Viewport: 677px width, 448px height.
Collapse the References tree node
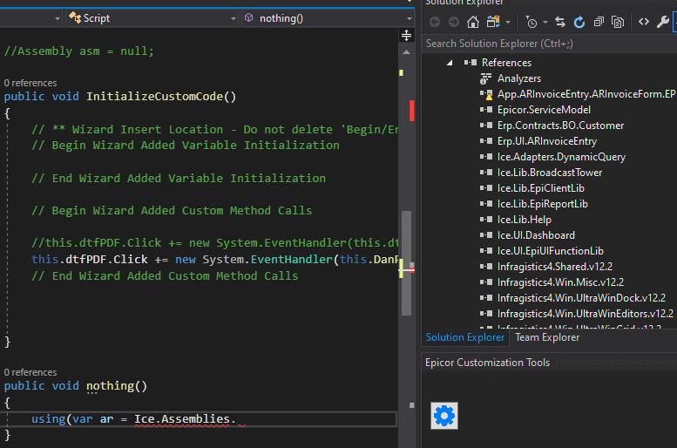pos(450,63)
